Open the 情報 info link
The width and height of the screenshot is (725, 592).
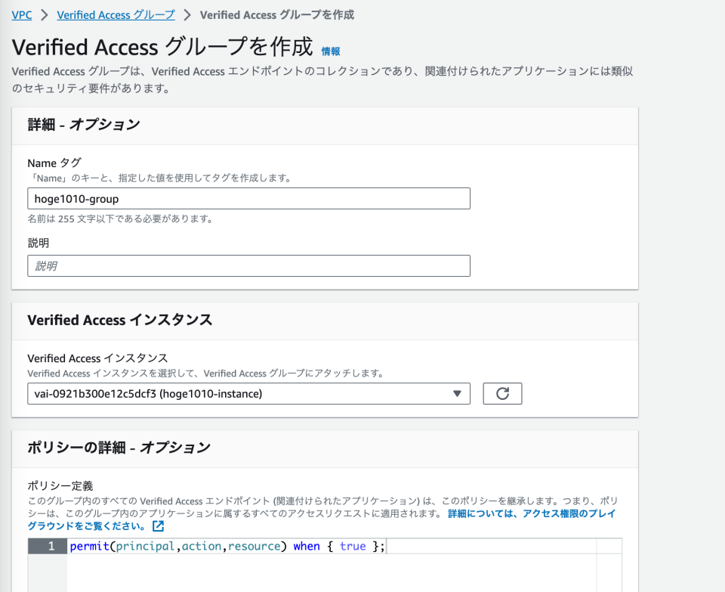point(331,51)
